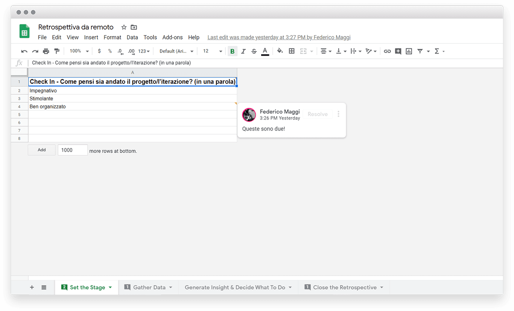Switch to Close the Retrospective tab

[x=344, y=287]
